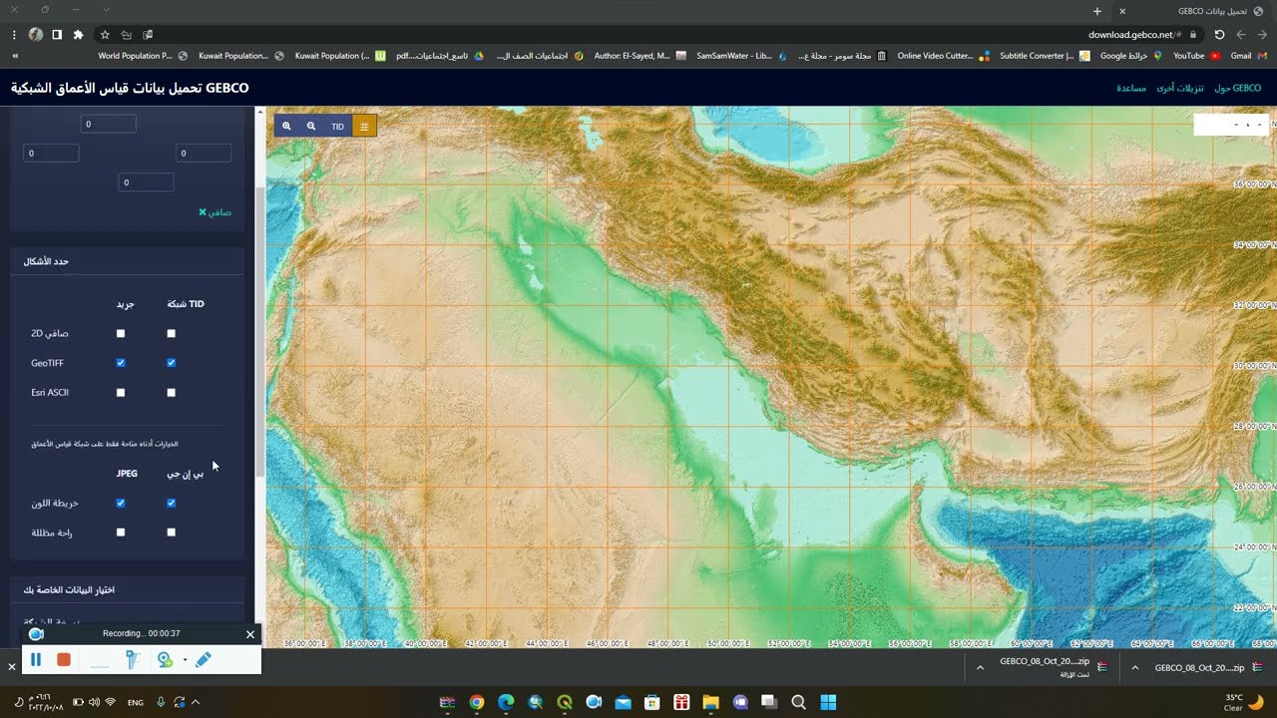The height and width of the screenshot is (718, 1277).
Task: Uncheck GeoTIFF TID grid checkbox
Action: pos(171,363)
